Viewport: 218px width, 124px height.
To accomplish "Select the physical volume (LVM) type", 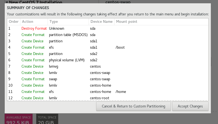I will pos(67,60).
